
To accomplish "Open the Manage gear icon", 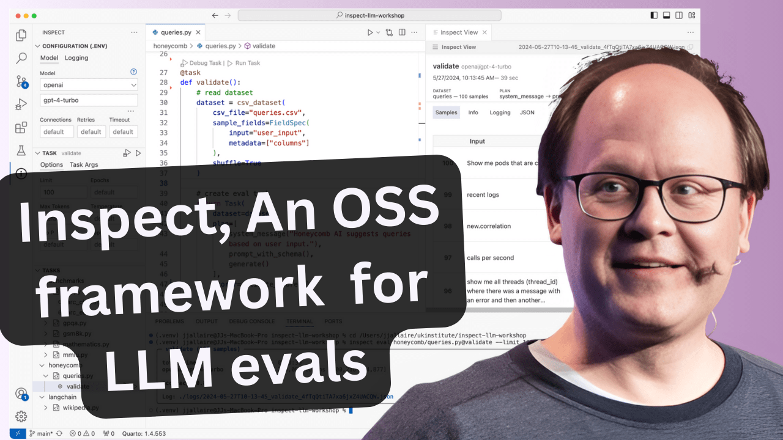I will 21,416.
